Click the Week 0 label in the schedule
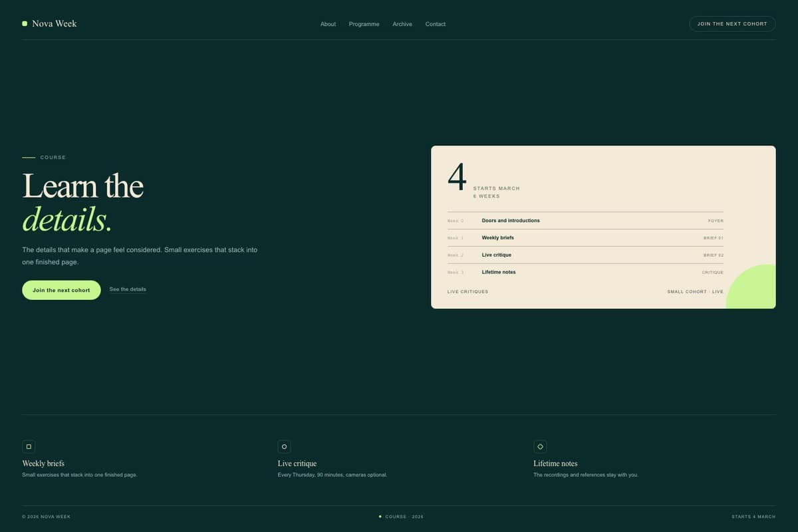 (456, 221)
